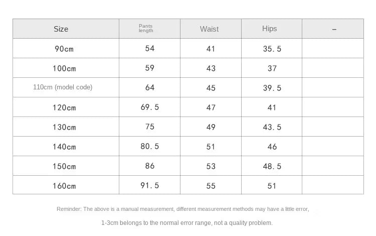Select waist value 55
This screenshot has width=376, height=236.
[211, 186]
